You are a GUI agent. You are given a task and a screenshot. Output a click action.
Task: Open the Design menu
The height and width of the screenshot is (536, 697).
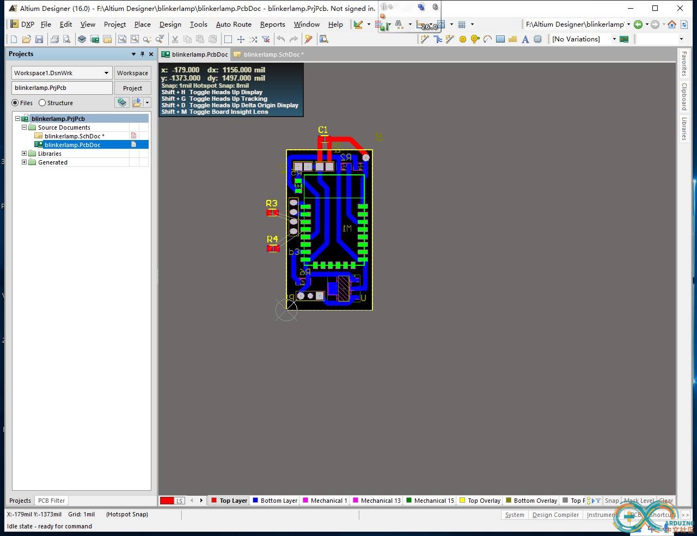(x=170, y=25)
